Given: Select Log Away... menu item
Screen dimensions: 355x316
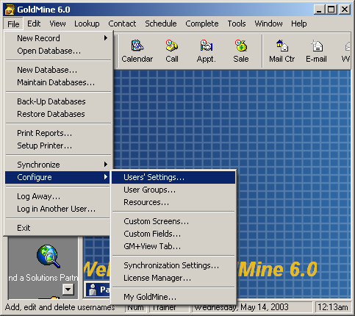Looking at the screenshot, I should point(58,196).
